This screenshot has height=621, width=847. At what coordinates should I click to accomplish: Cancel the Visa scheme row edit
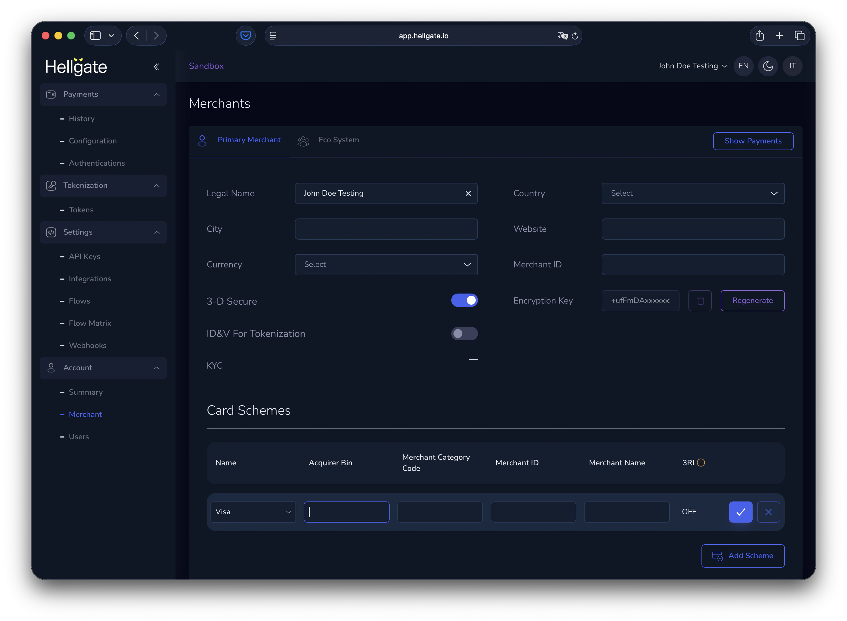[x=768, y=511]
